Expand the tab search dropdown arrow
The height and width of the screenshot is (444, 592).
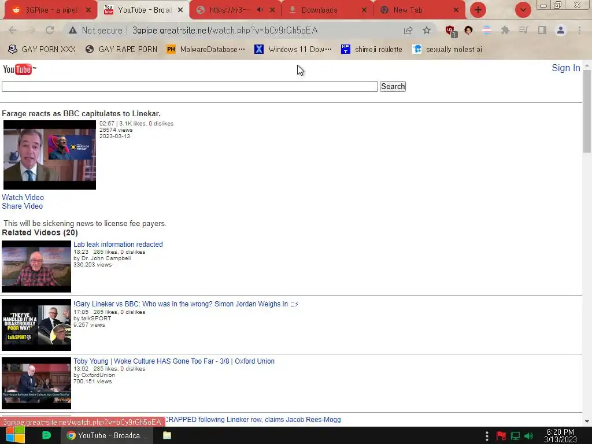click(x=523, y=10)
